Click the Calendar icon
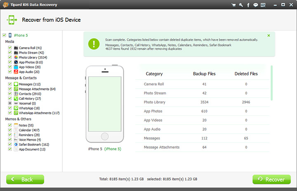Screen dimensions: 297x191 [x=16, y=130]
